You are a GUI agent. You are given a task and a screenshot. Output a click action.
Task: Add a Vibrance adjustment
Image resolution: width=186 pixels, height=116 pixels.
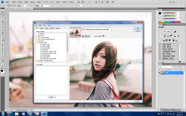click(x=162, y=36)
